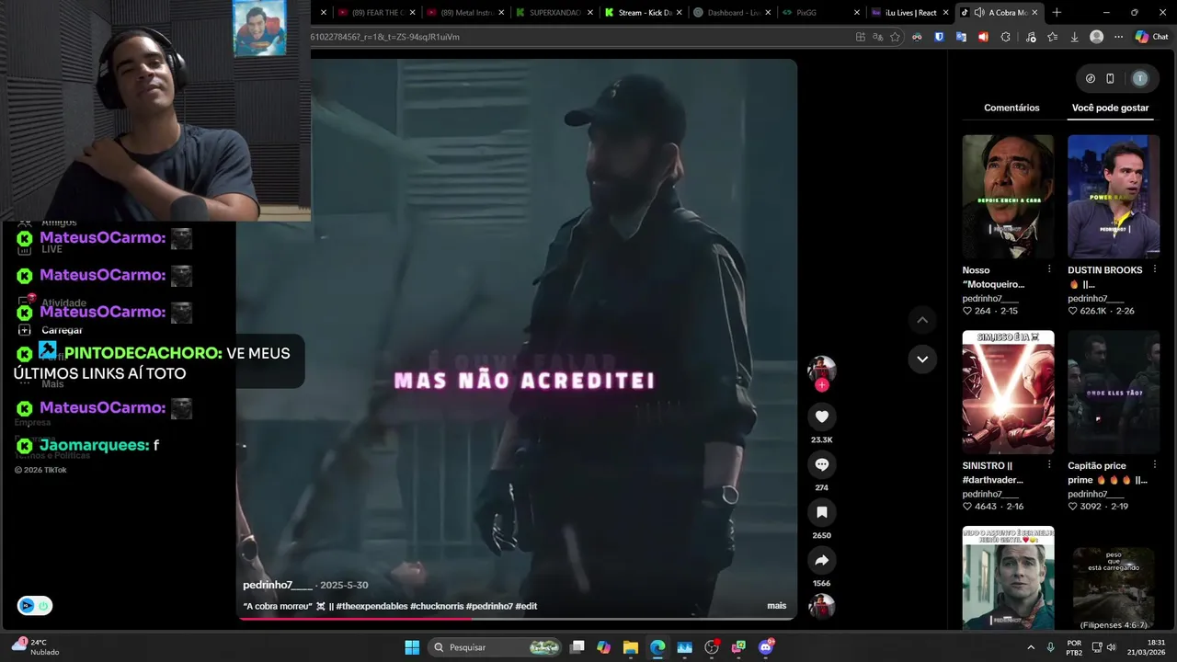Image resolution: width=1177 pixels, height=662 pixels.
Task: Open the Edge settings and more menu
Action: pos(1119,37)
